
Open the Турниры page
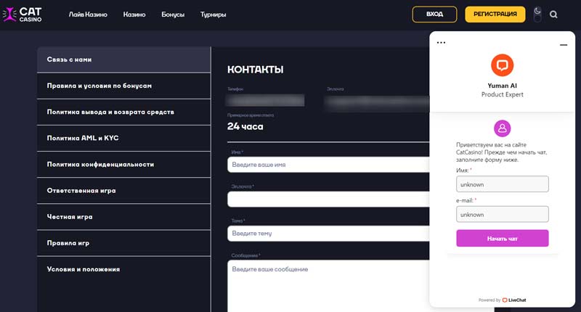pos(213,15)
